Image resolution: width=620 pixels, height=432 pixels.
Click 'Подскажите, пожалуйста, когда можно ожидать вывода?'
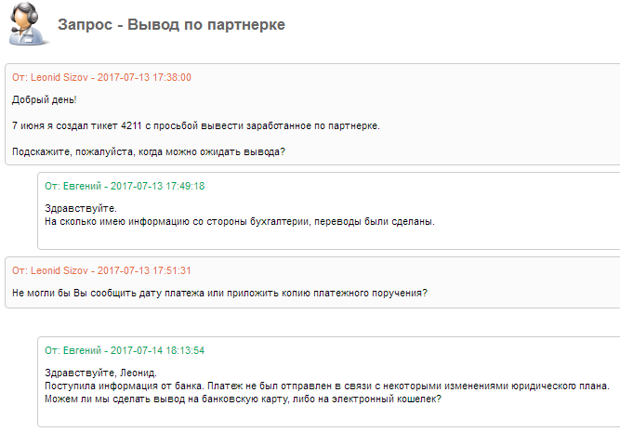click(149, 151)
